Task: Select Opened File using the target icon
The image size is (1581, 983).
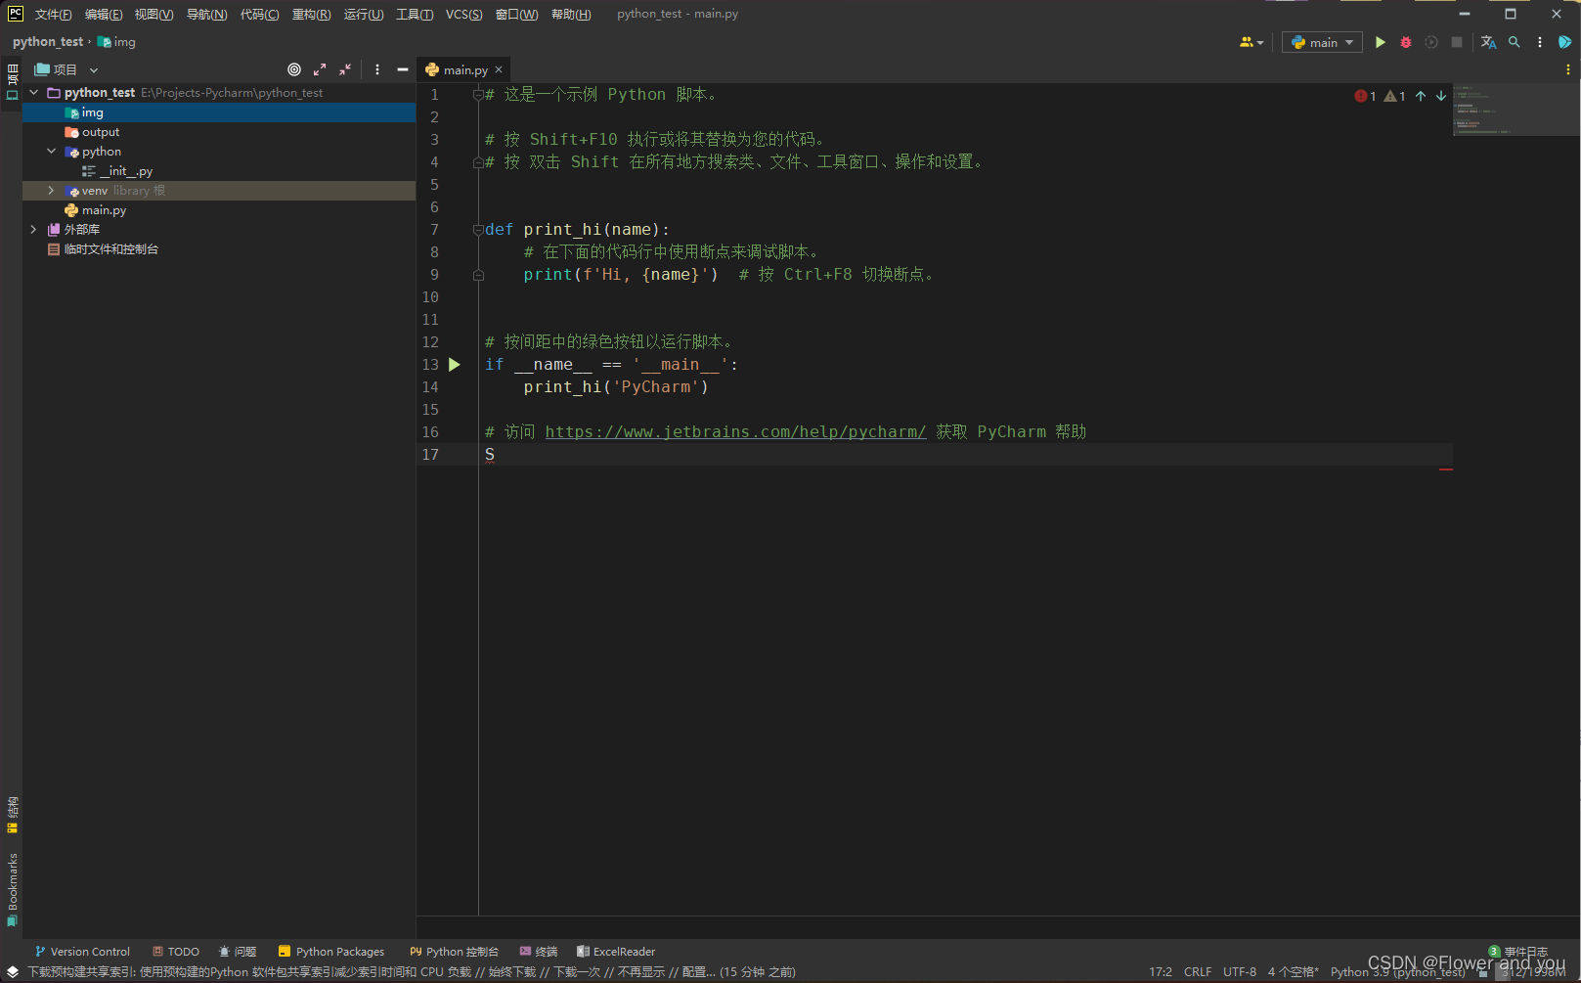Action: (293, 69)
